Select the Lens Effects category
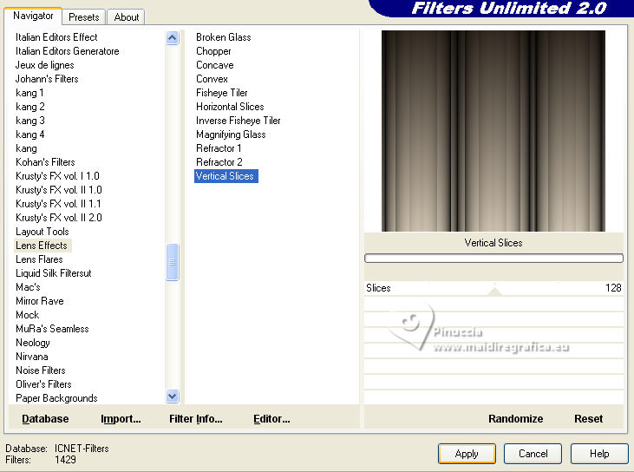 [x=42, y=246]
